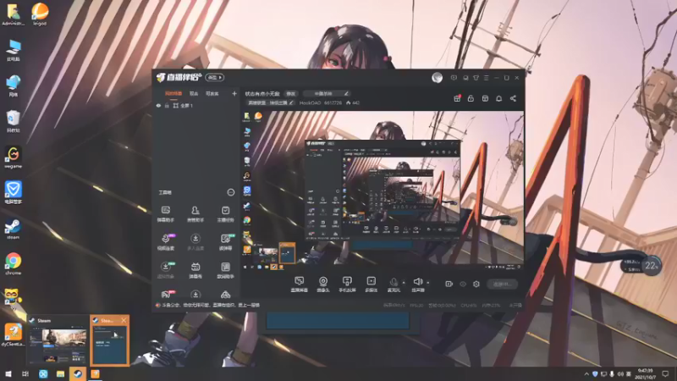Open the tool with green NEW badge in second row

click(x=226, y=242)
